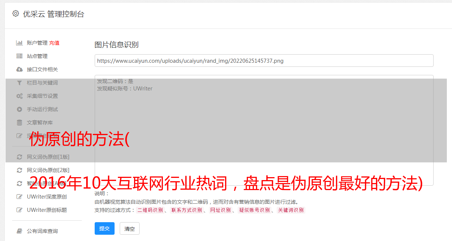
Task: Open 站点管理 menu item
Action: click(37, 56)
